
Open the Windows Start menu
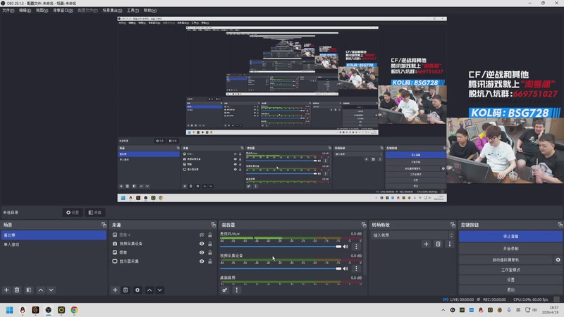[10, 310]
